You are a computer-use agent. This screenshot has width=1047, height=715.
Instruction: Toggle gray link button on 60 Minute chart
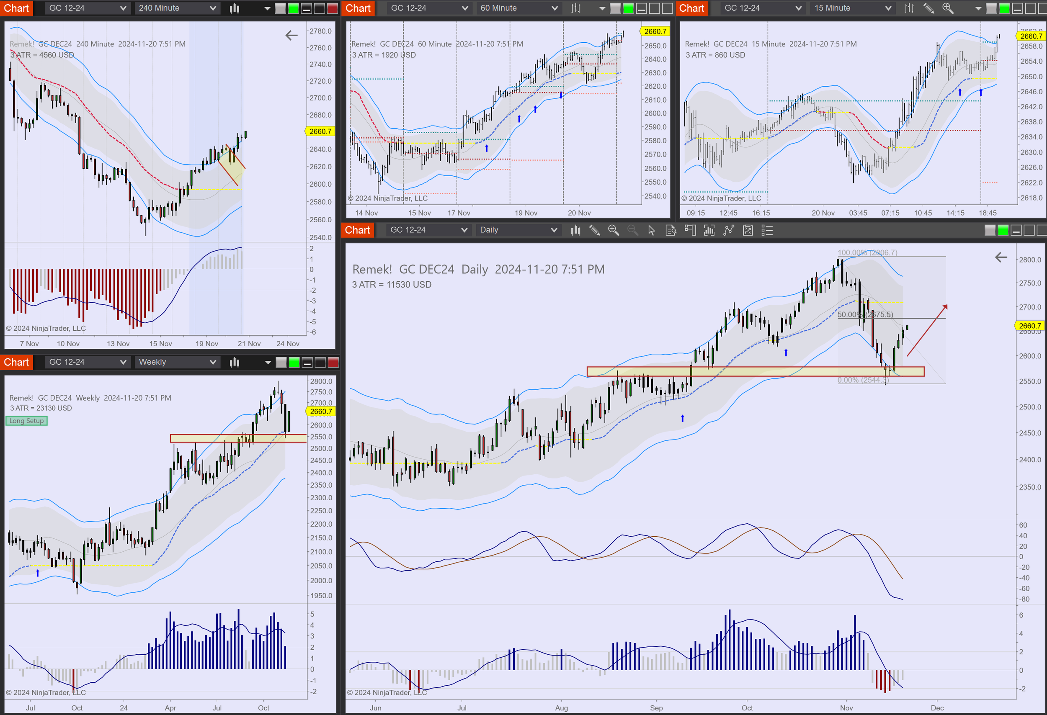[615, 8]
